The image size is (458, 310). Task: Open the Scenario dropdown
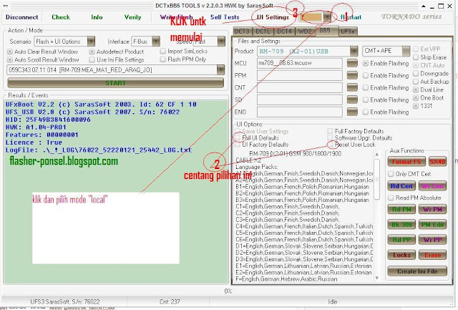click(x=91, y=42)
